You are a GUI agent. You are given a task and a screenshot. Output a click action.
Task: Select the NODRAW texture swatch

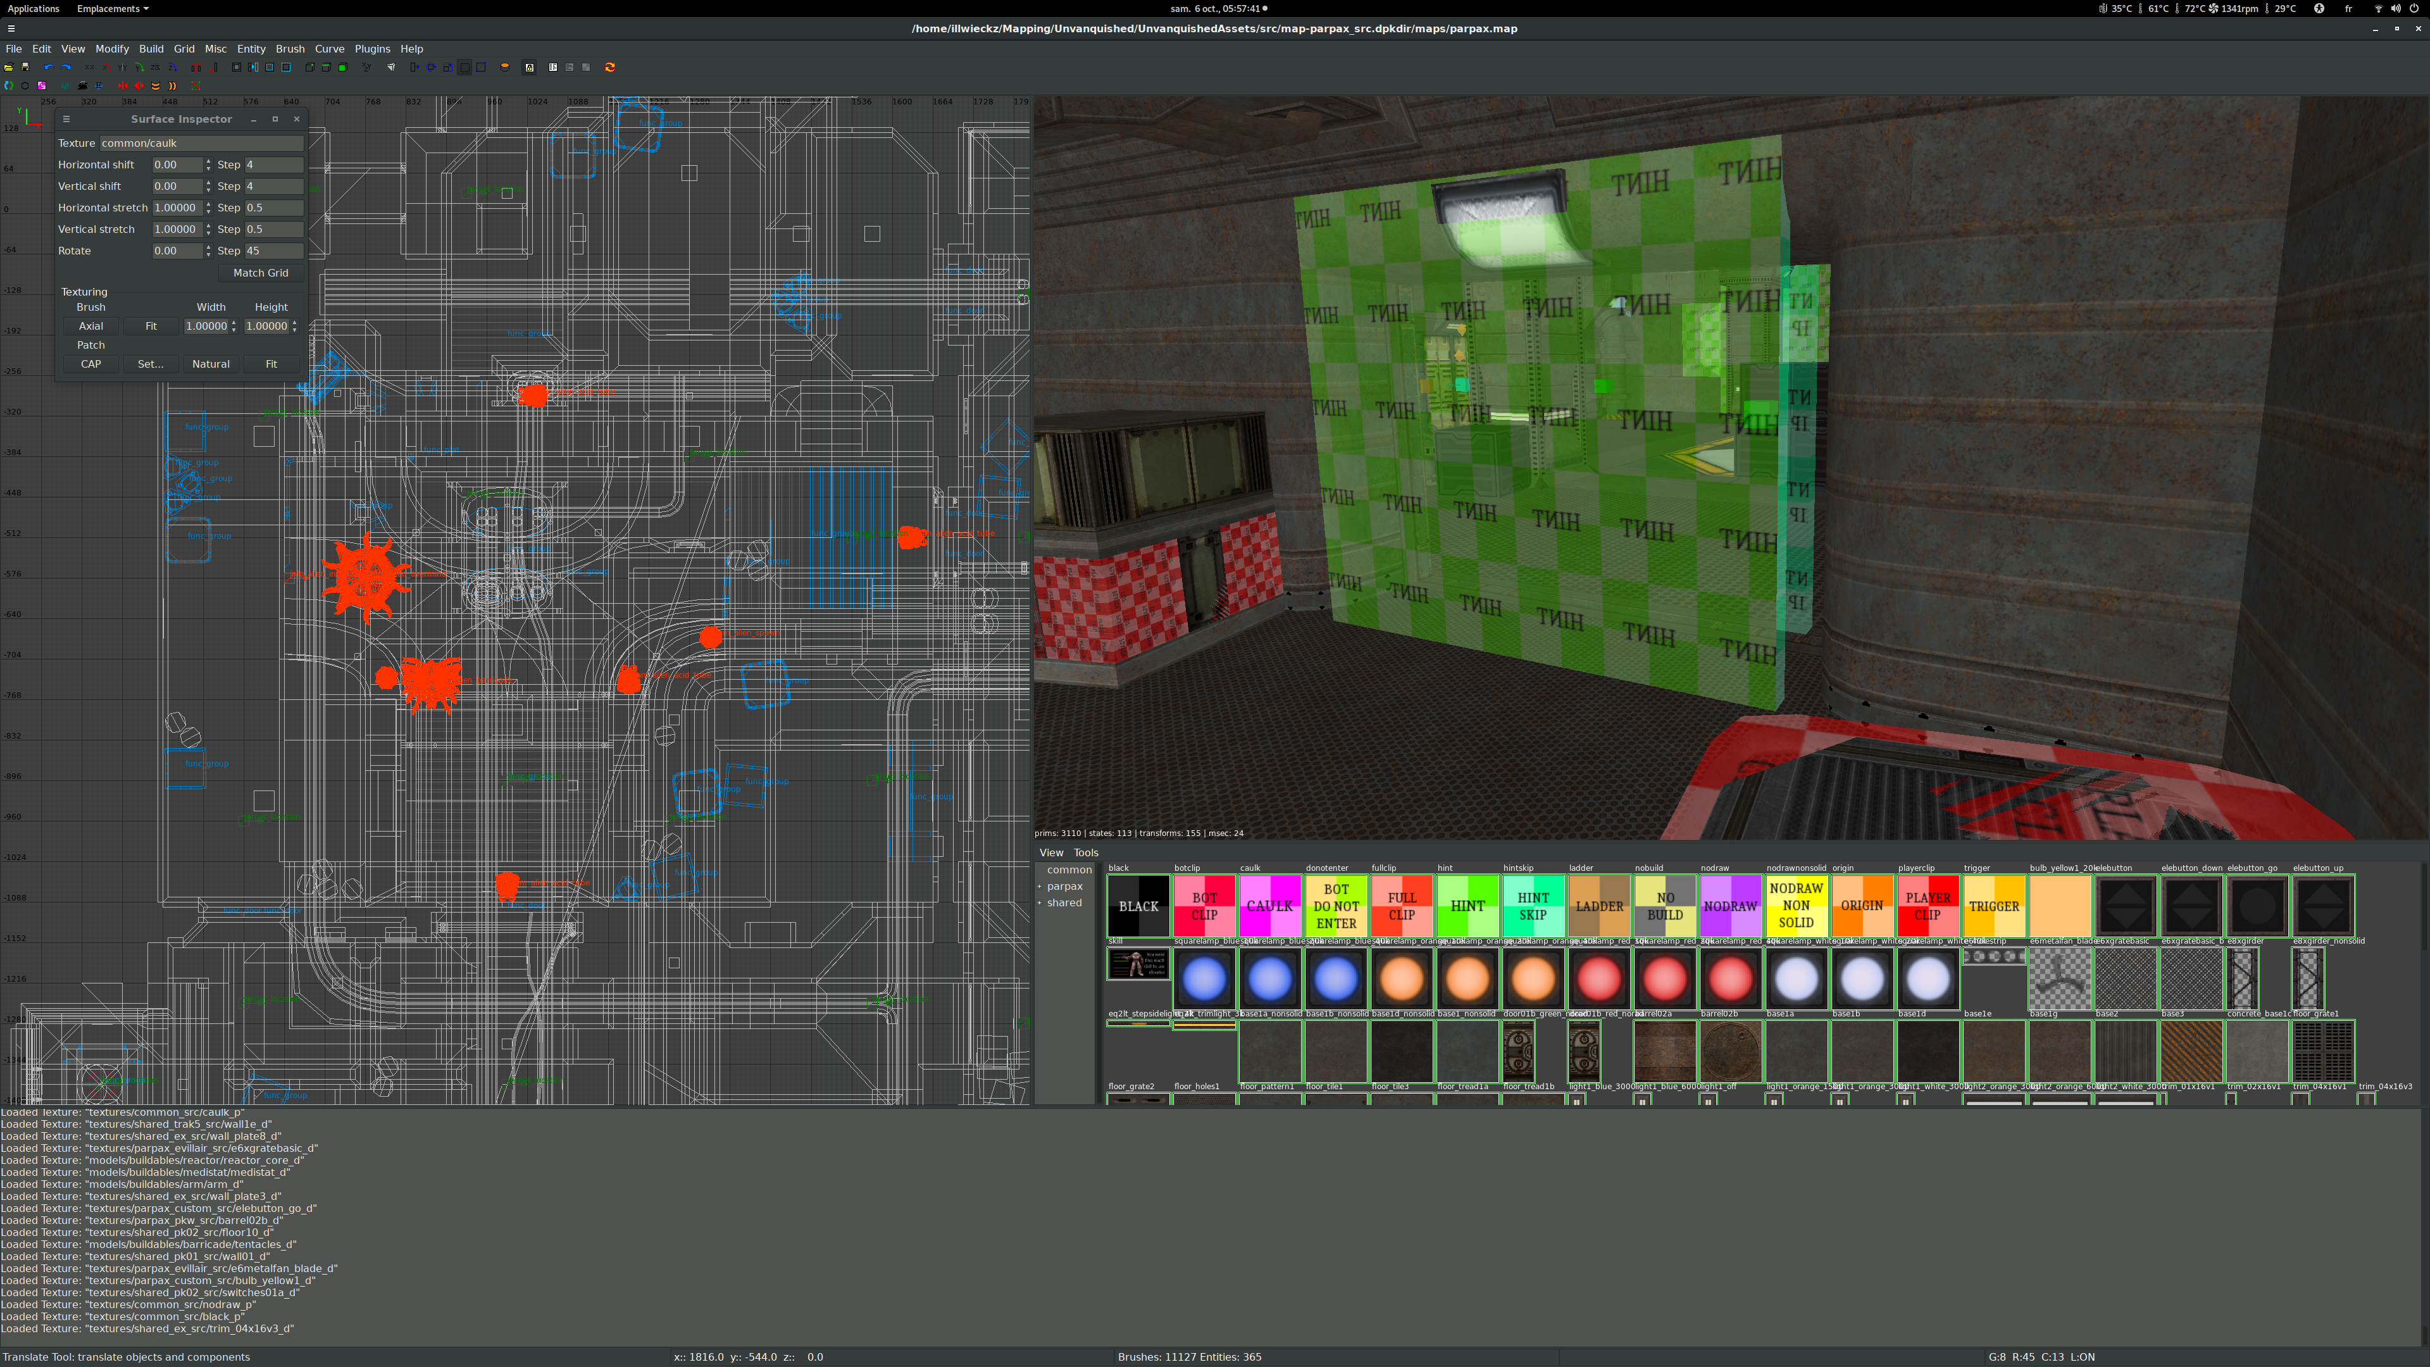(1730, 906)
